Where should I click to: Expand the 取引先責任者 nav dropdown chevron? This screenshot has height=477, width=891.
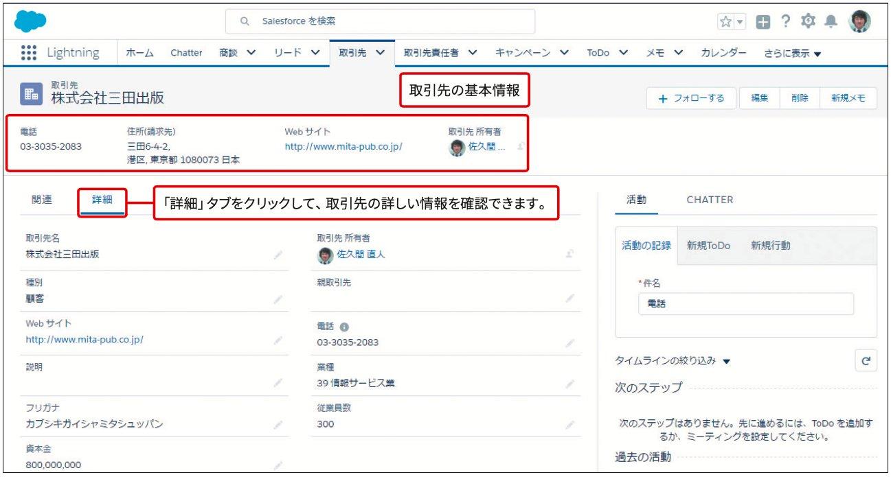(473, 53)
